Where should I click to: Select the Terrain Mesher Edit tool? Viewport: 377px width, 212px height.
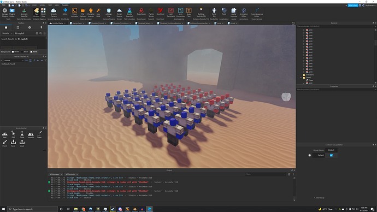13,135
